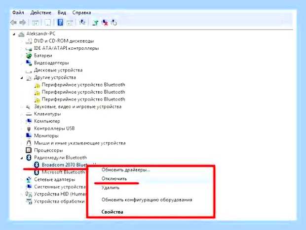Toggle the action pane toolbar icon
The width and height of the screenshot is (306, 230).
[x=70, y=23]
